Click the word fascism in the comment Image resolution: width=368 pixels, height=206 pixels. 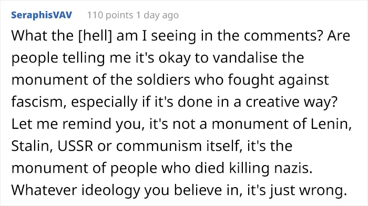[39, 101]
